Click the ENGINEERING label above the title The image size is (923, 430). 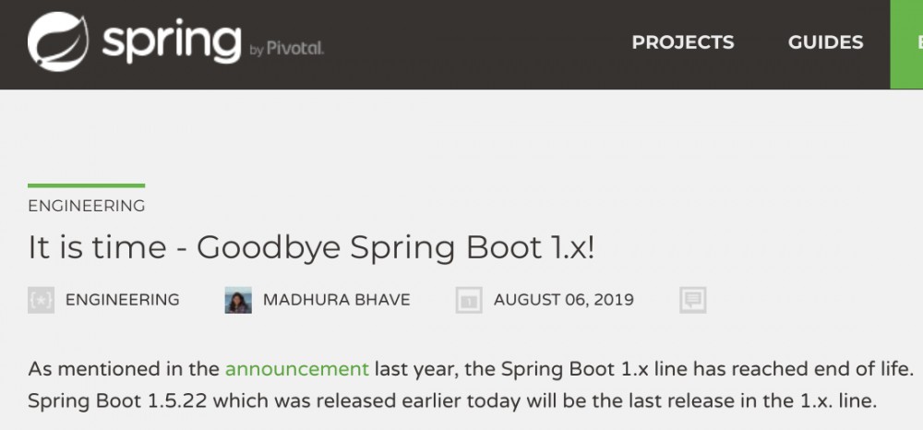(x=87, y=207)
